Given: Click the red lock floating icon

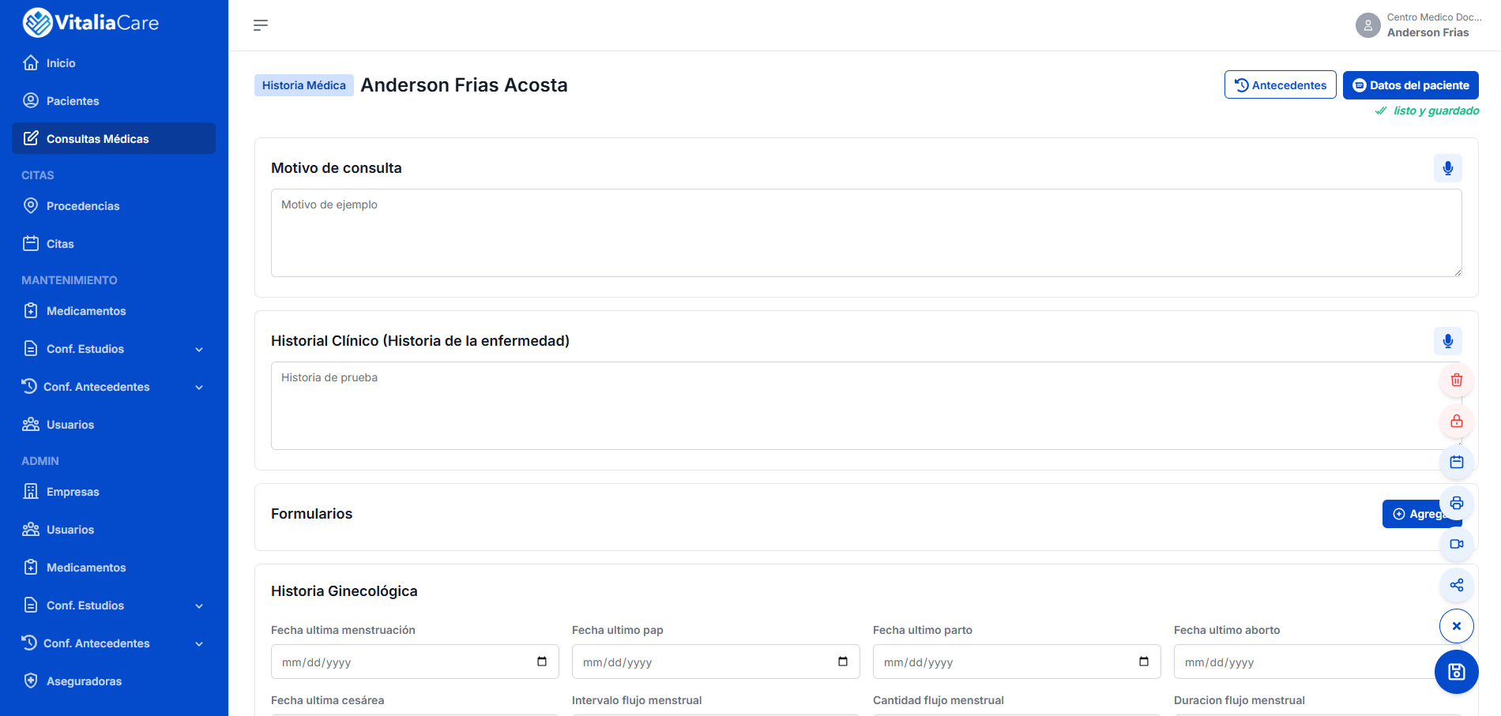Looking at the screenshot, I should coord(1457,421).
